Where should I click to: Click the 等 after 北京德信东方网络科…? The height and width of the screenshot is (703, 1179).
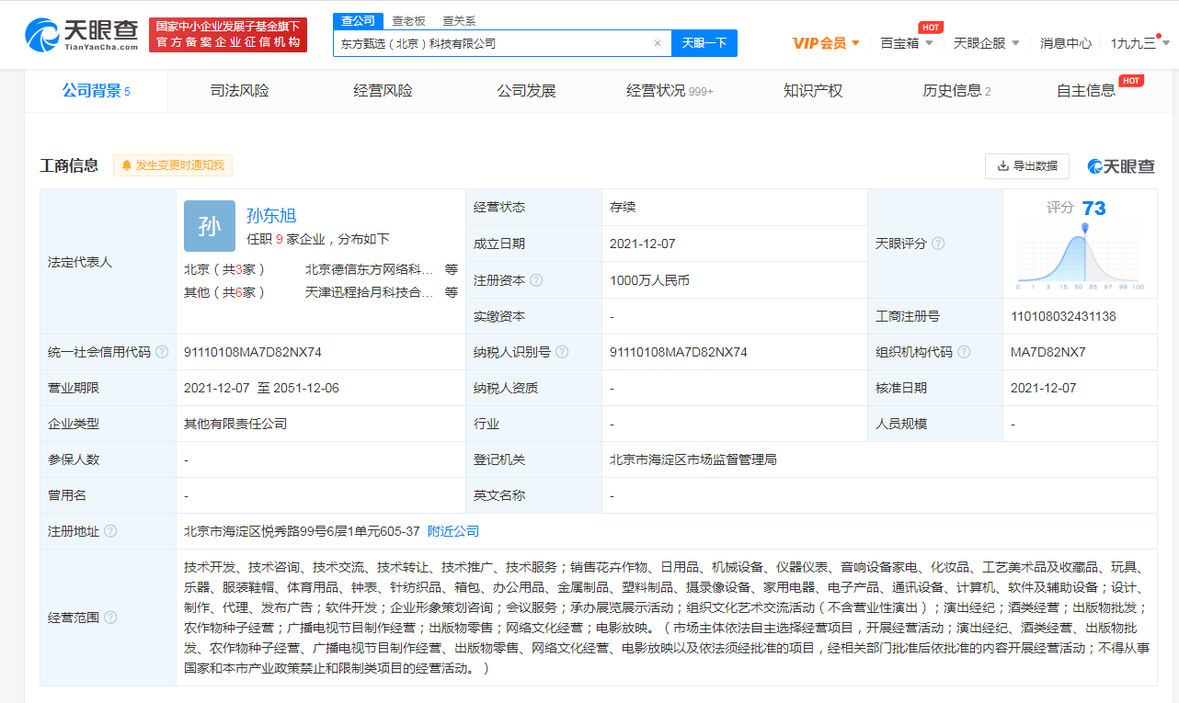point(452,269)
